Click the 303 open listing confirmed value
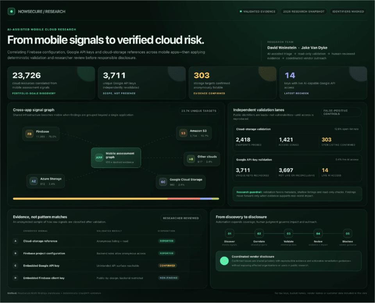This screenshot has width=375, height=303. 327,140
